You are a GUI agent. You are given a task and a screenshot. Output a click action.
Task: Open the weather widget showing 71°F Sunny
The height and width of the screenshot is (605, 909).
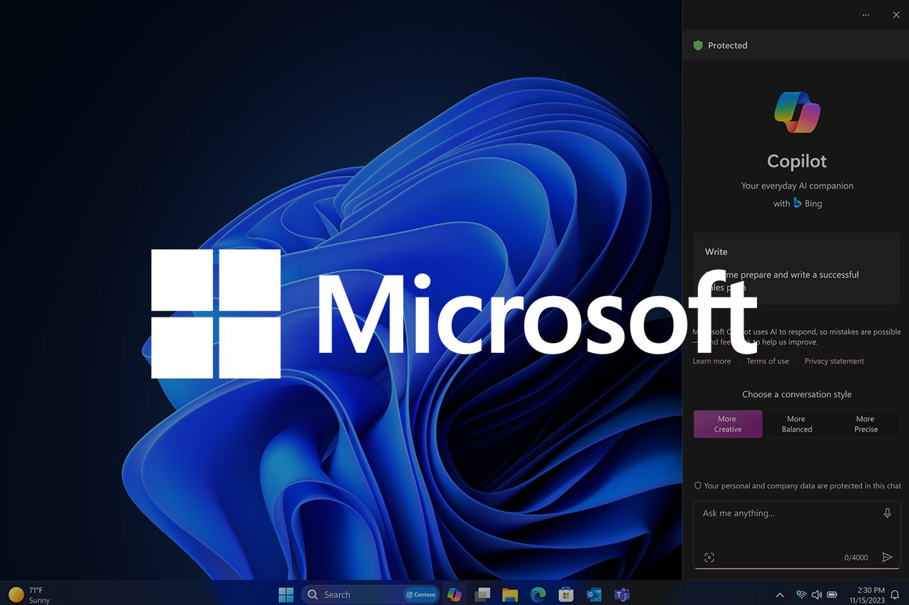(x=29, y=595)
